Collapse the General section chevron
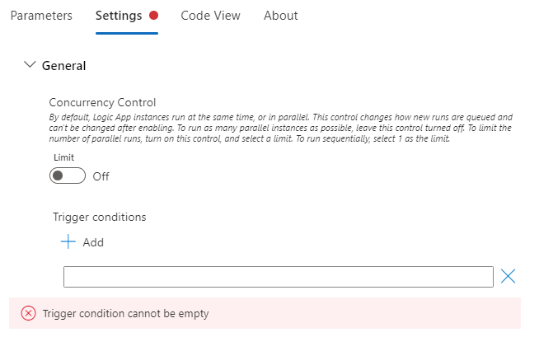The width and height of the screenshot is (539, 337). 30,65
